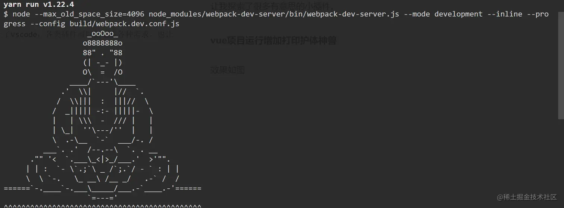Viewport: 564px width, 208px height.
Task: Click the scrollbar track below the thumb
Action: coord(561,163)
